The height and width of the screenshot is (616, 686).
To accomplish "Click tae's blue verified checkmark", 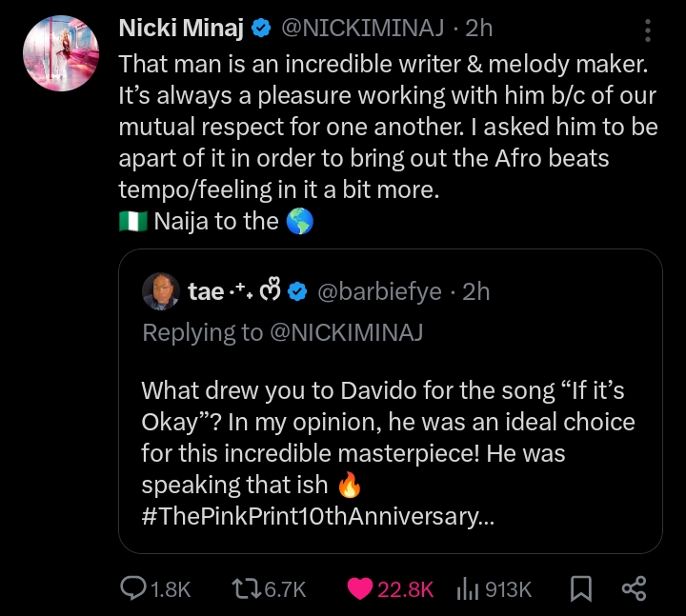I will [298, 291].
